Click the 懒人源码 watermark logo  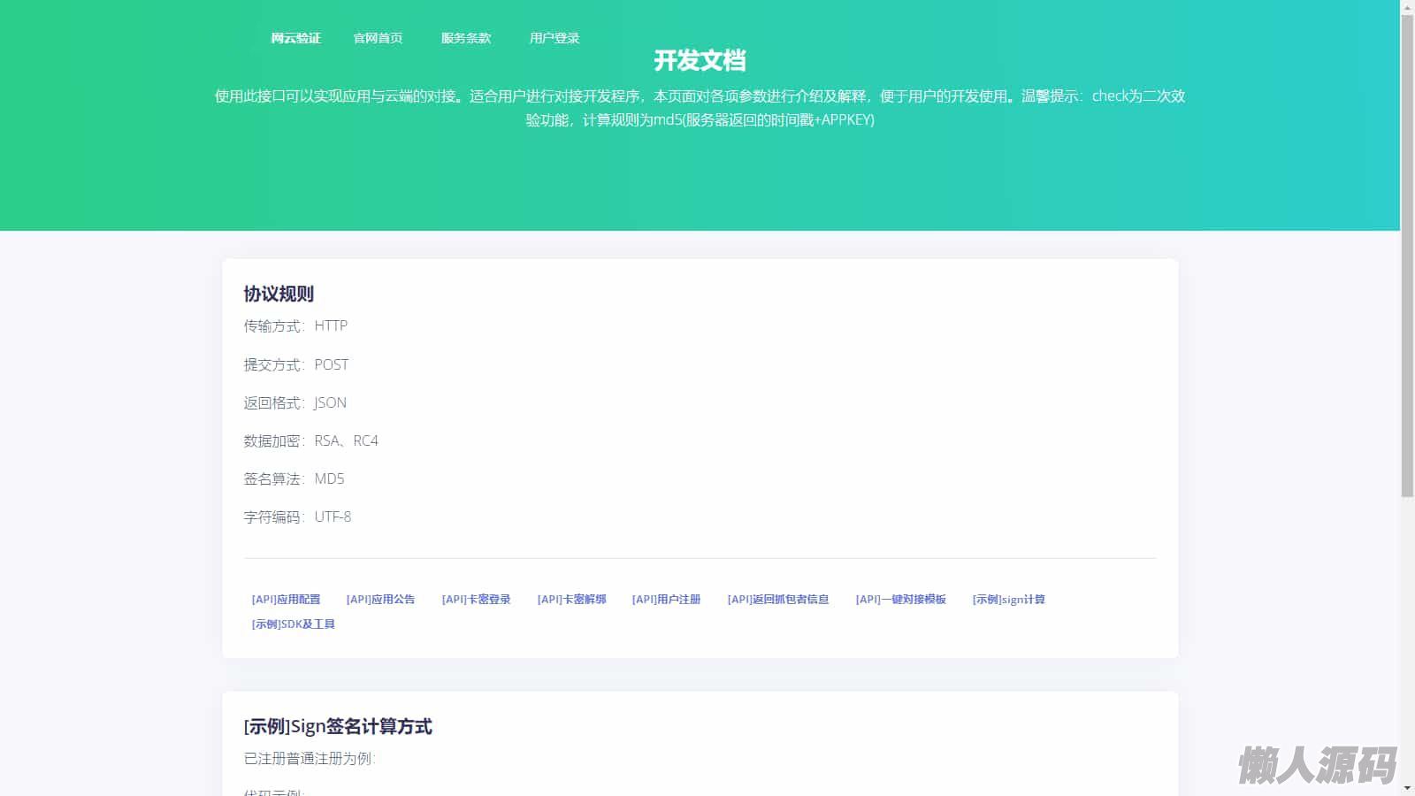point(1317,765)
